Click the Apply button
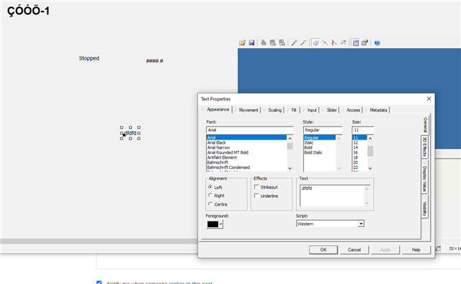Screen dimensions: 461x284 point(385,249)
